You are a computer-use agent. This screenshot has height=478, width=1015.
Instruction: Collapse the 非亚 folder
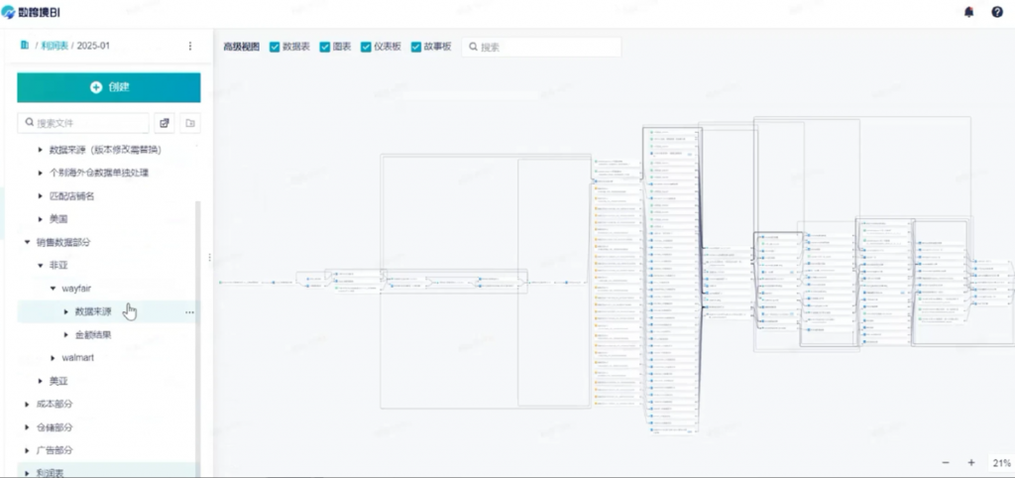pyautogui.click(x=40, y=266)
